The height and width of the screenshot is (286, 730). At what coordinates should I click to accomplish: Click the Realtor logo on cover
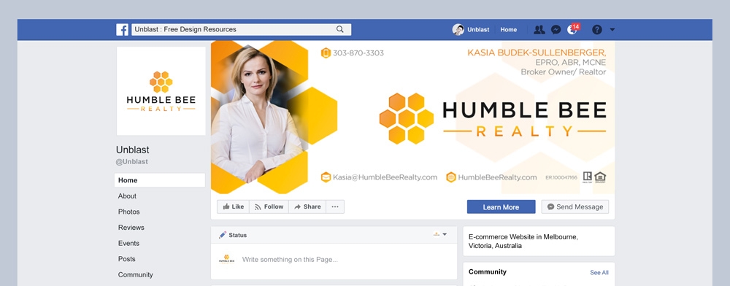(588, 177)
